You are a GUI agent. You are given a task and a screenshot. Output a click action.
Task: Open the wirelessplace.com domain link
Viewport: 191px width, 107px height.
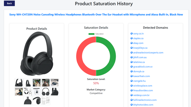[x=143, y=86]
